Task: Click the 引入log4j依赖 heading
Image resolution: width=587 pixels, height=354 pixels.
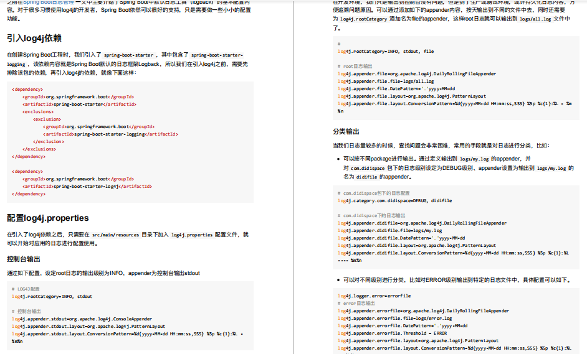Action: coord(34,38)
